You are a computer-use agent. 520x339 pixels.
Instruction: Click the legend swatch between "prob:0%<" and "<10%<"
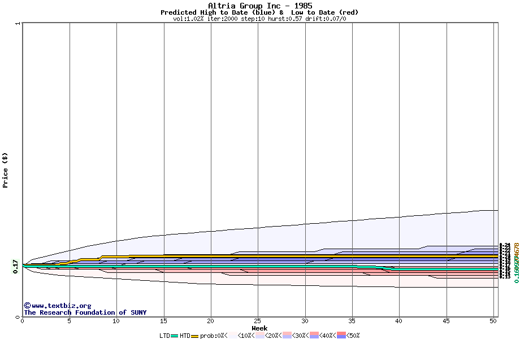[x=233, y=336]
